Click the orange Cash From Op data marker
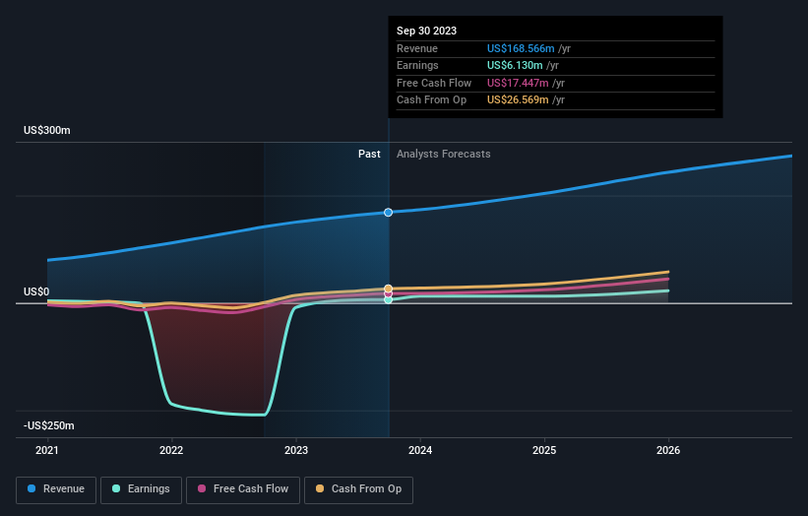The image size is (808, 516). click(x=388, y=289)
